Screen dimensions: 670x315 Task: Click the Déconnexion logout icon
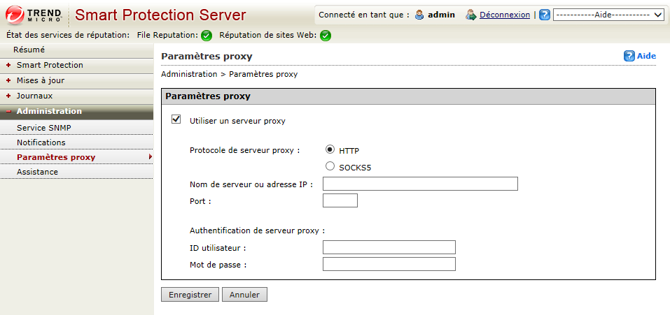(x=471, y=15)
